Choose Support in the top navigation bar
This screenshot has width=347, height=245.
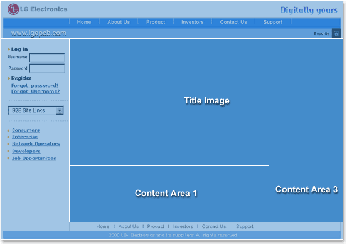[273, 22]
